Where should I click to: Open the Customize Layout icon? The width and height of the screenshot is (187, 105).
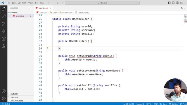[181, 3]
